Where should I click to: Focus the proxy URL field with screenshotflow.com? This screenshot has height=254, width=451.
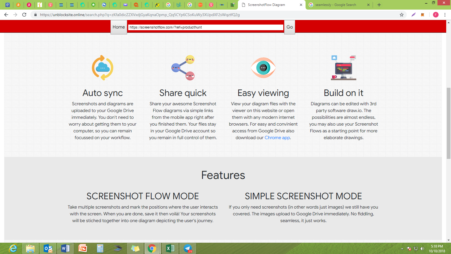(x=205, y=27)
